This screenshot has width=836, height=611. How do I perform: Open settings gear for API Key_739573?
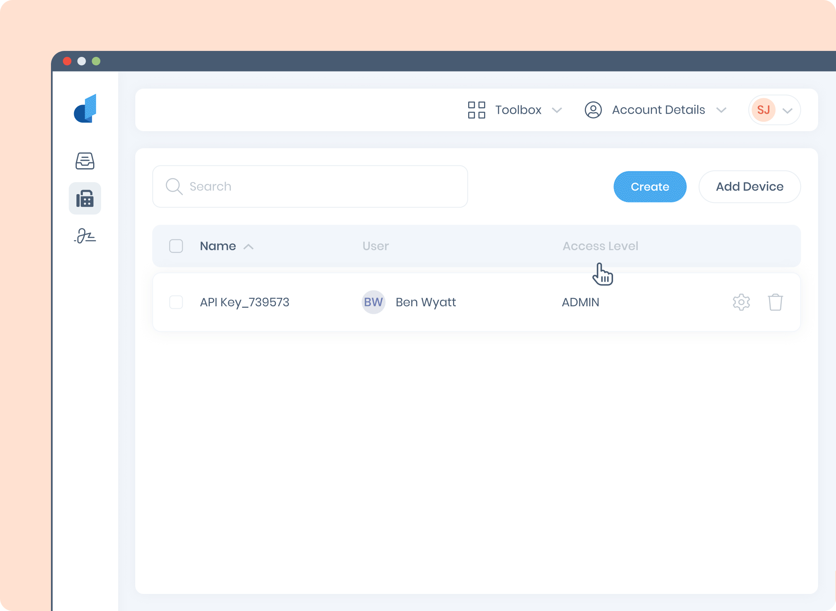point(741,302)
